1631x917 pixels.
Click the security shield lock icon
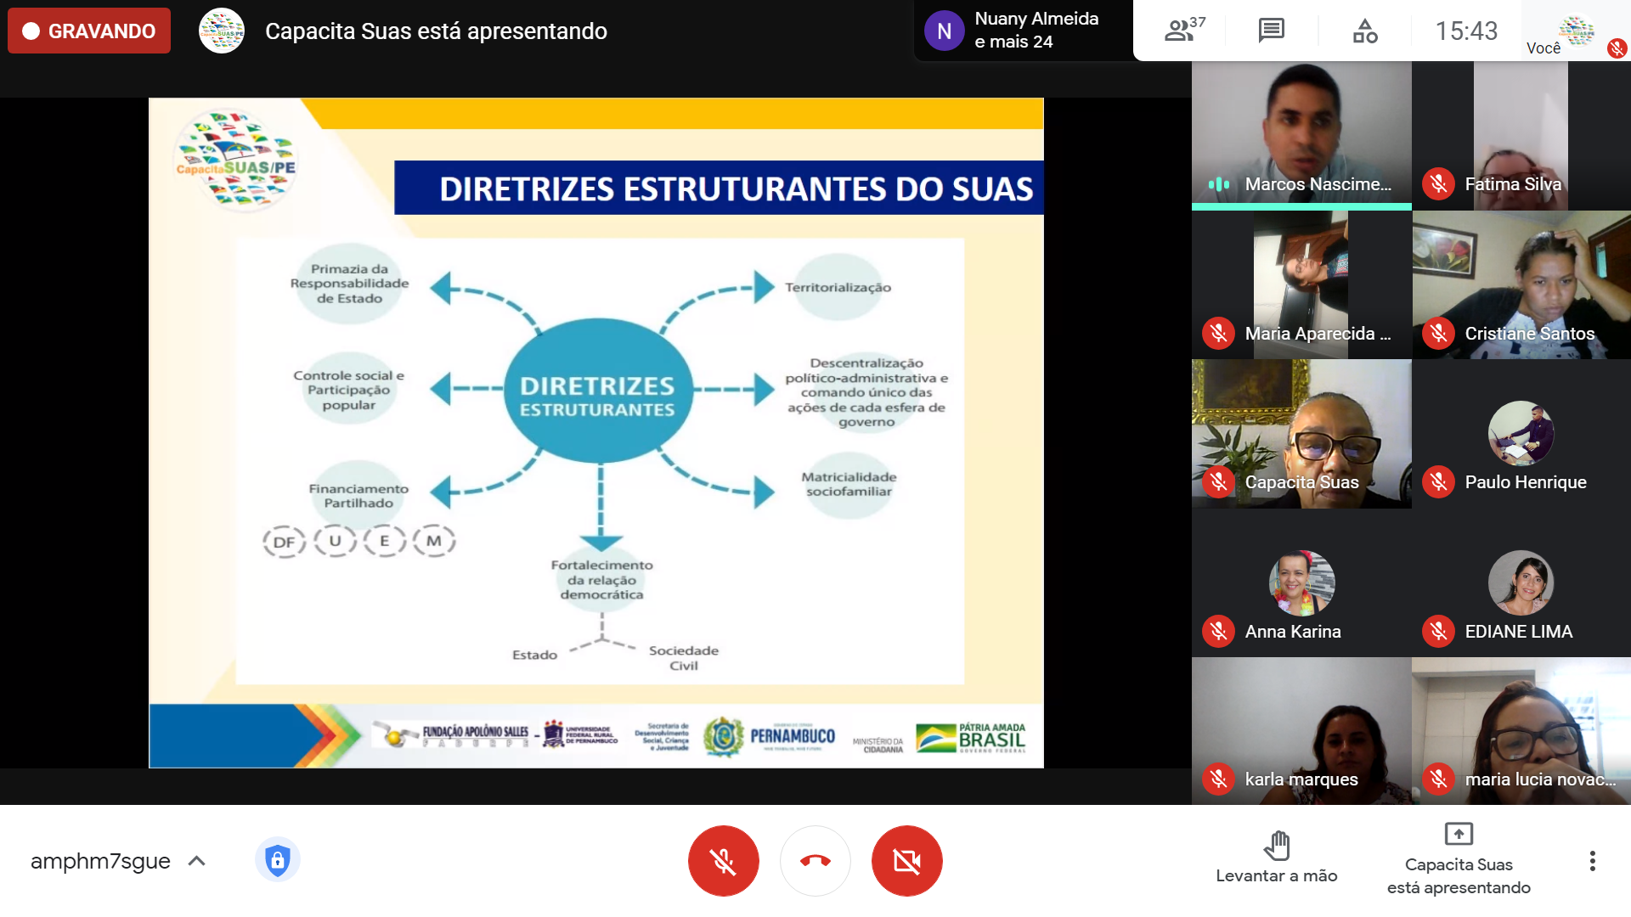tap(277, 860)
